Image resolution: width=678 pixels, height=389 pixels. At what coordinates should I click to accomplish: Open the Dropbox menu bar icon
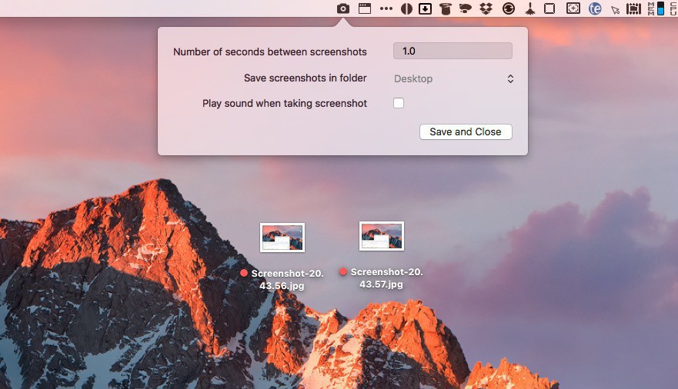click(x=486, y=8)
